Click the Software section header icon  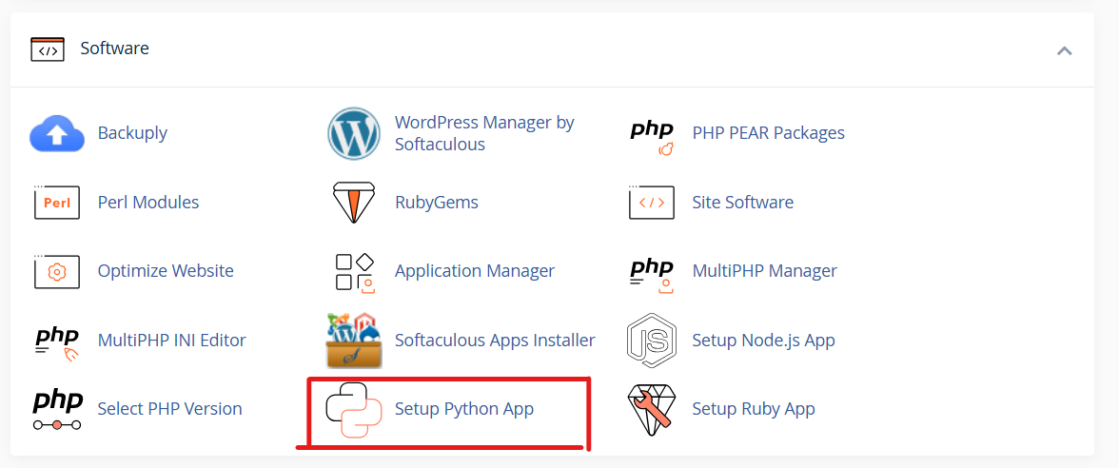pos(48,49)
